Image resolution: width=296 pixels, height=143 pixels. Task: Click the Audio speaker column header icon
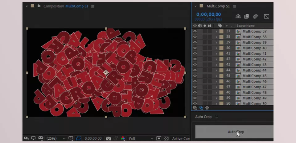(200, 25)
